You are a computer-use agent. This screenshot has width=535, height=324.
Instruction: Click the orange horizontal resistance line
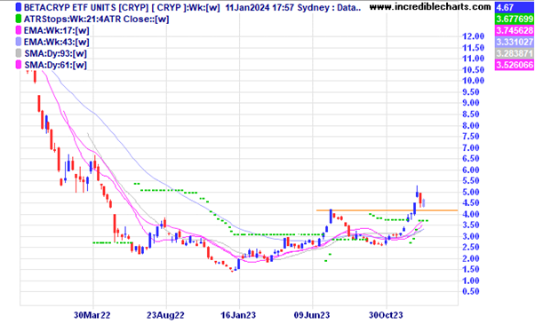(x=387, y=210)
